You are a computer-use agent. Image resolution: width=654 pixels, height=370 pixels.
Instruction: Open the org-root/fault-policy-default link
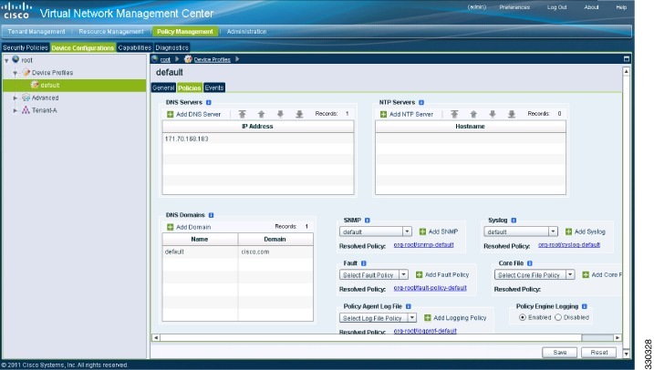(x=430, y=288)
